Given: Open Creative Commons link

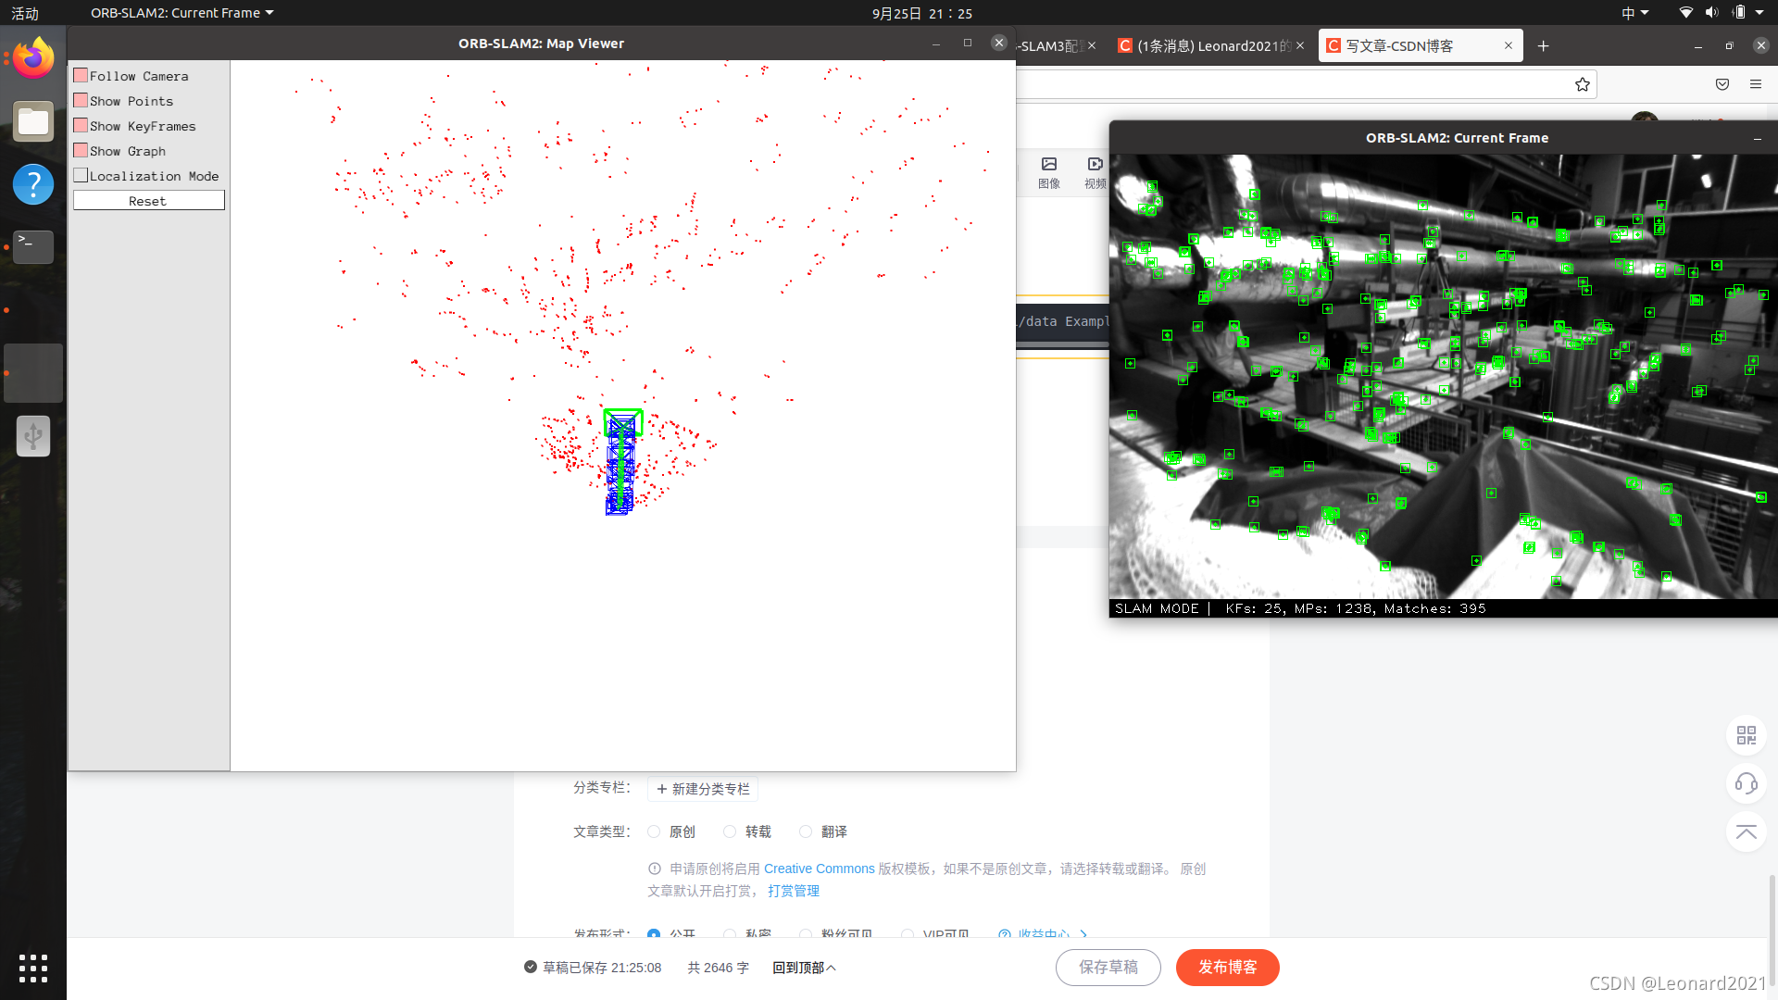Looking at the screenshot, I should (x=819, y=869).
